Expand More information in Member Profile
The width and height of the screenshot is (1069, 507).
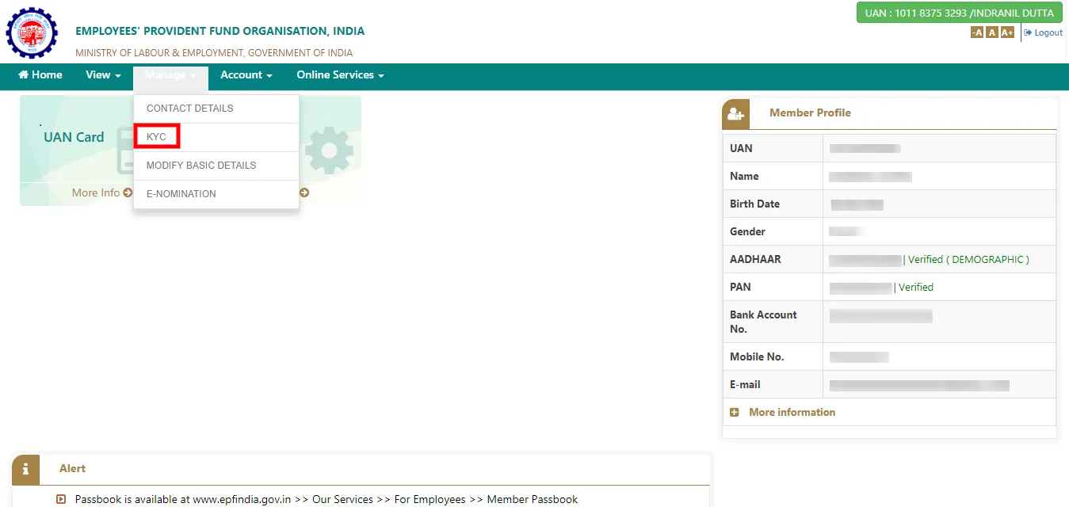[792, 412]
